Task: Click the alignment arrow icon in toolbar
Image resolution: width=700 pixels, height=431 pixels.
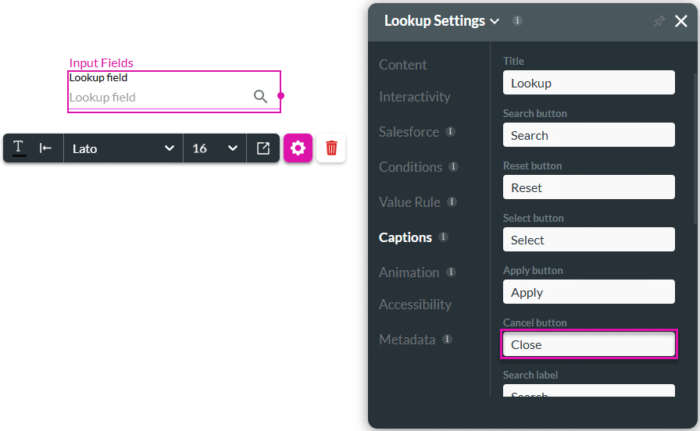Action: click(46, 148)
